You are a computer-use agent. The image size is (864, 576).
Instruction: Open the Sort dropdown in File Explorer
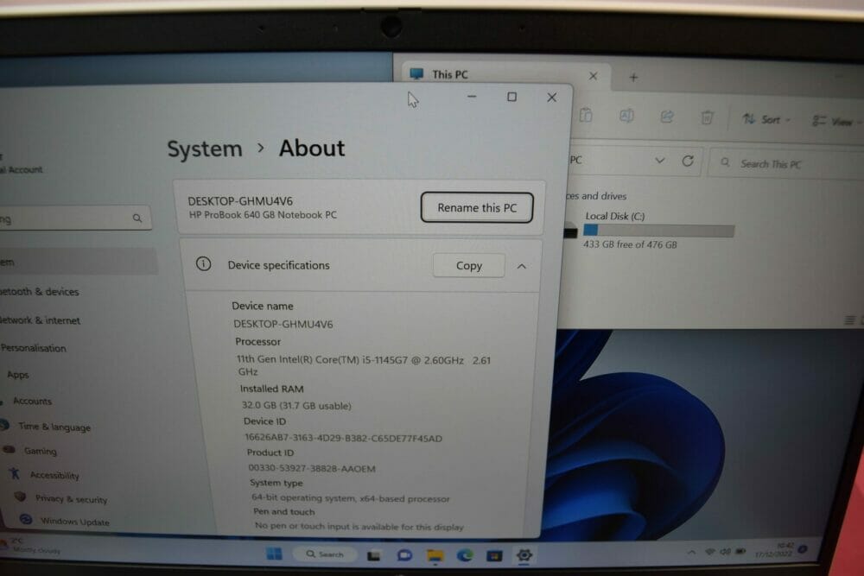766,119
